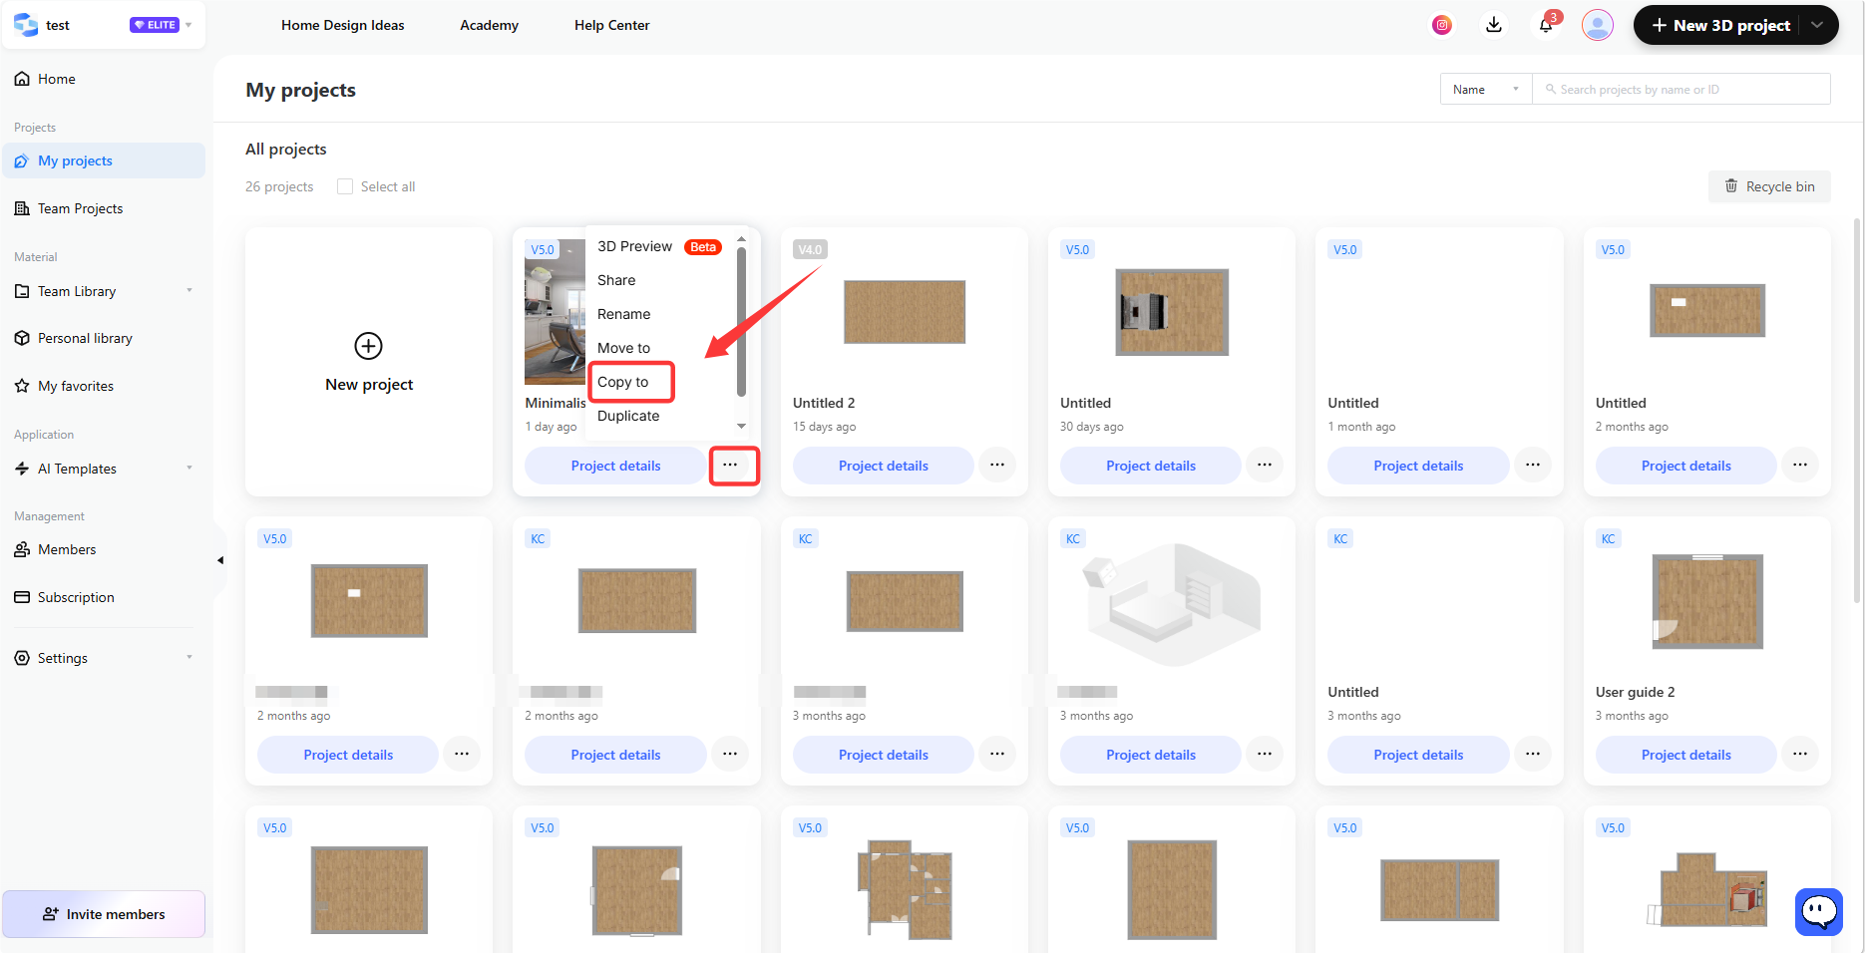Expand the Settings section
The width and height of the screenshot is (1865, 953).
[x=189, y=658]
